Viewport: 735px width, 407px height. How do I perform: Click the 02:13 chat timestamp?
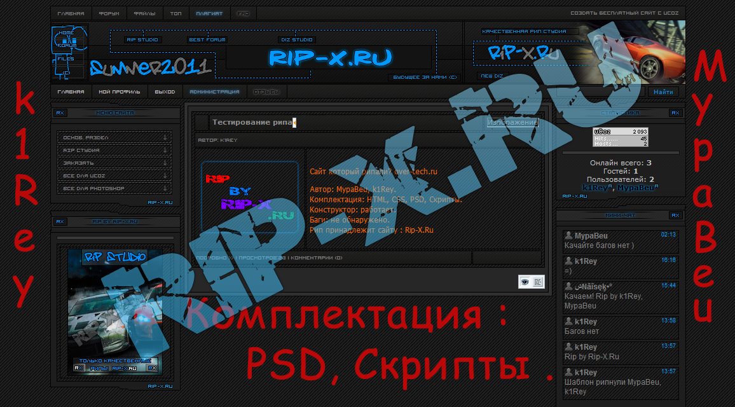[x=668, y=235]
